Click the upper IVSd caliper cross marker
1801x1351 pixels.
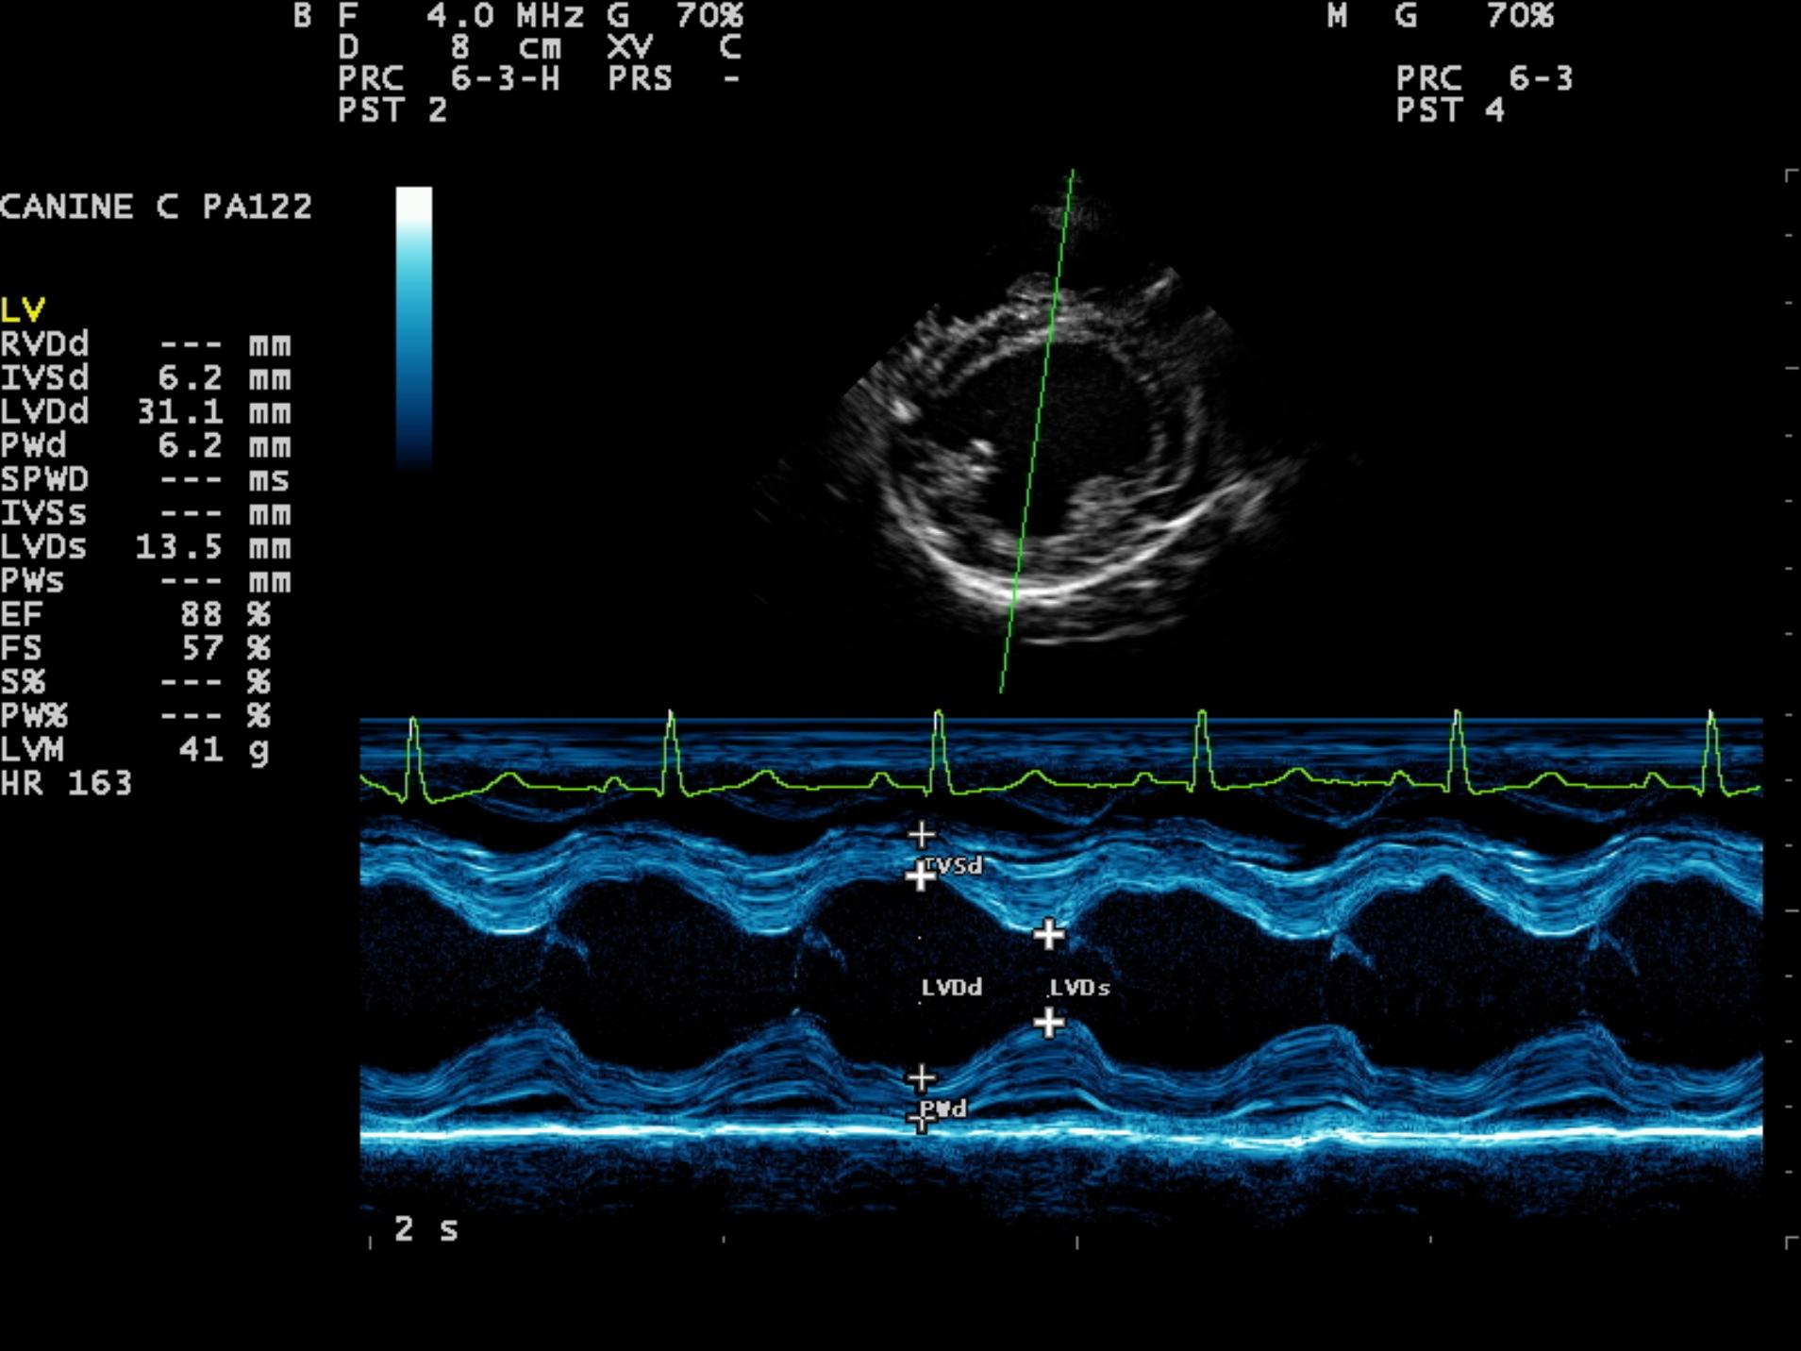coord(921,834)
